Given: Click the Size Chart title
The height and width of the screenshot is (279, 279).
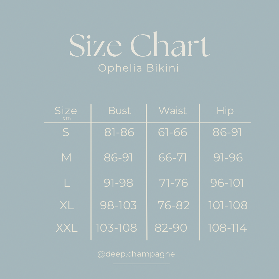Looking at the screenshot, I should 140,44.
